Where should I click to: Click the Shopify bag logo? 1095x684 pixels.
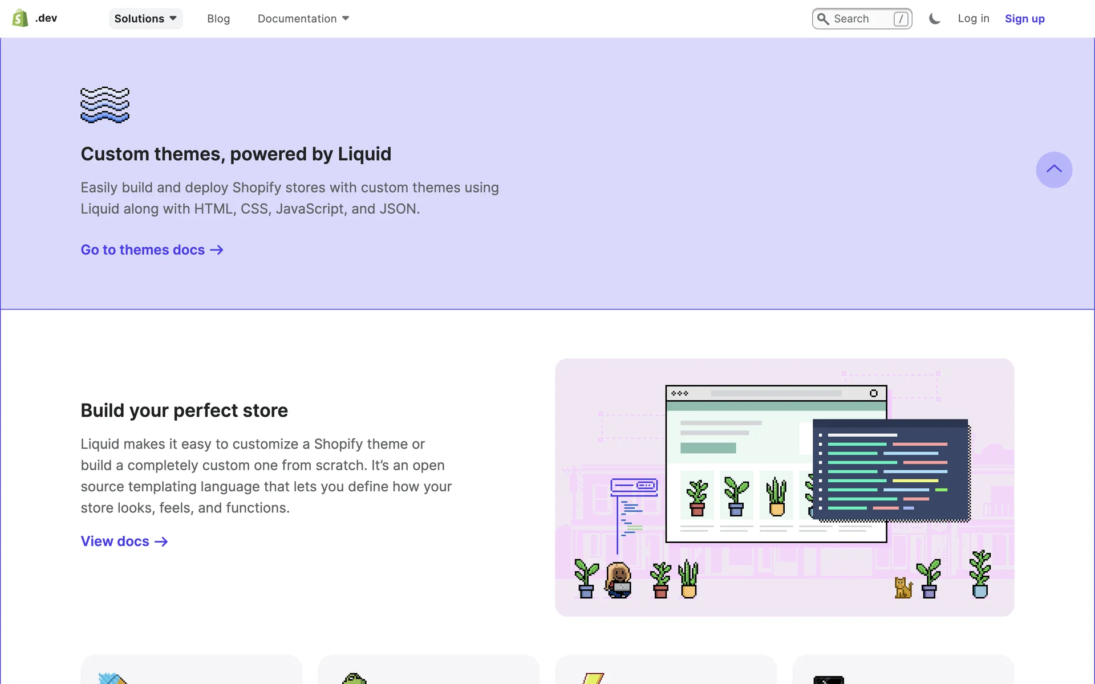click(x=20, y=18)
